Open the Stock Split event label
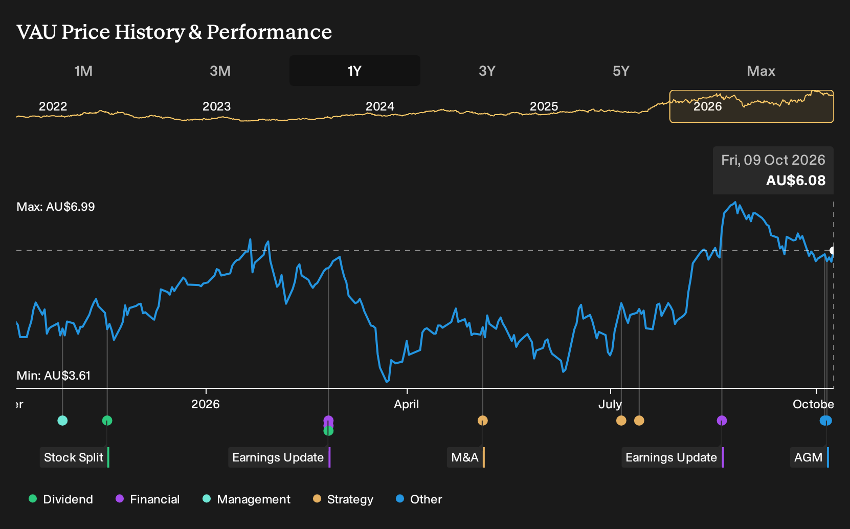 pos(75,457)
